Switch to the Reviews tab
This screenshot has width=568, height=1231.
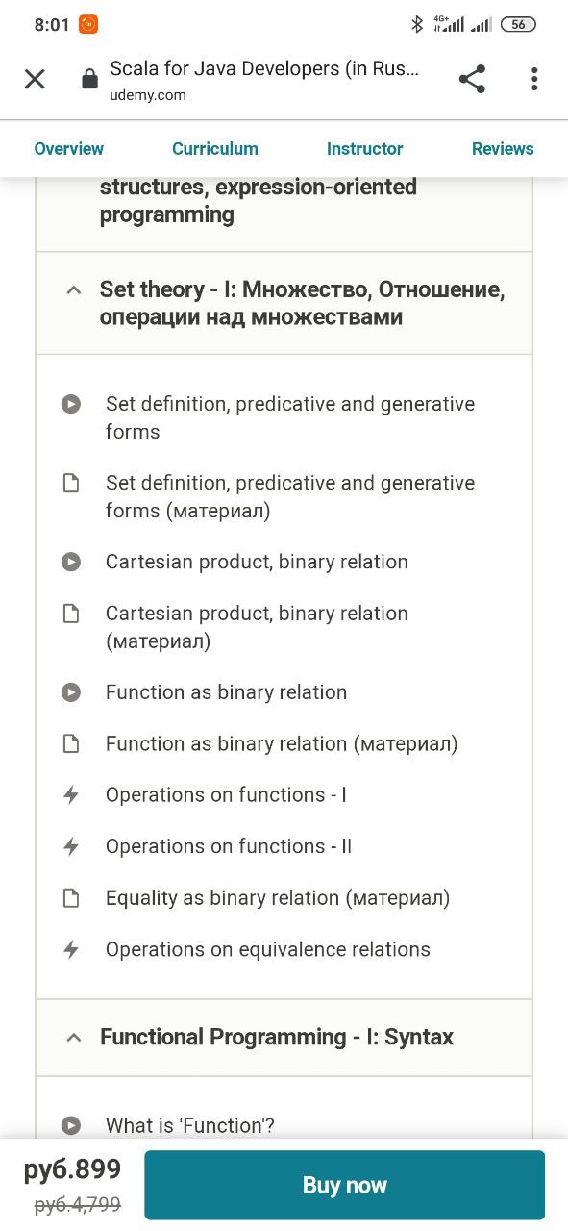[503, 149]
